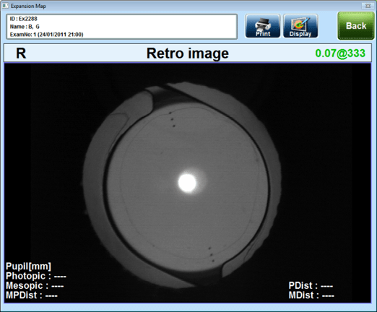Screen dimensions: 377x312
Task: Click the Retro image title heading
Action: (188, 53)
